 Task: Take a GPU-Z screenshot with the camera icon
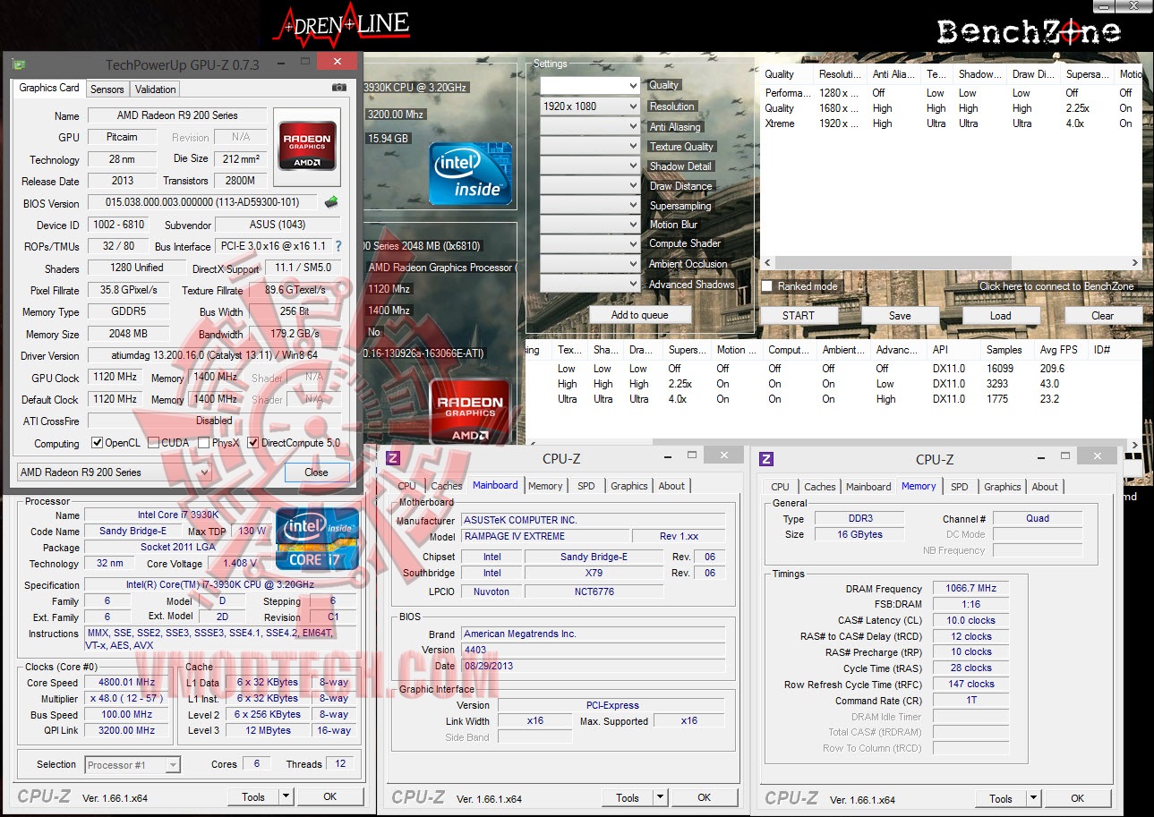coord(339,88)
